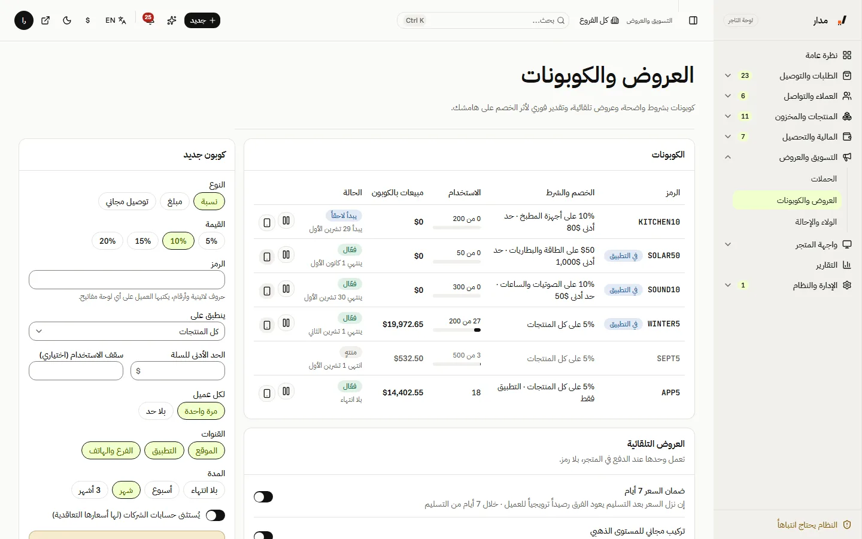Select the مبلغ coupon type

(x=175, y=201)
